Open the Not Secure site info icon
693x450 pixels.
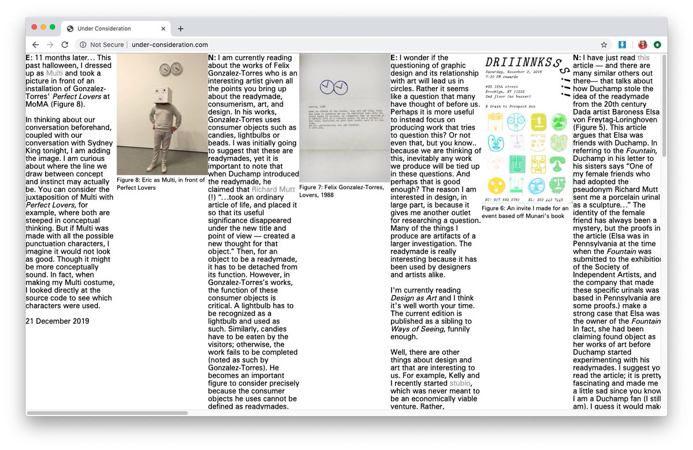[x=83, y=44]
